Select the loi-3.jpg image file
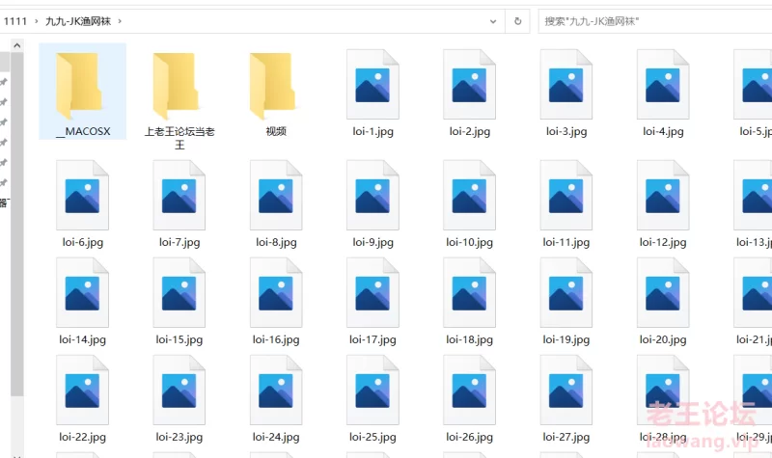Viewport: 772px width, 458px height. click(566, 92)
